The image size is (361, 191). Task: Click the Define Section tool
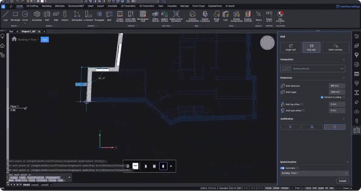[x=156, y=16]
